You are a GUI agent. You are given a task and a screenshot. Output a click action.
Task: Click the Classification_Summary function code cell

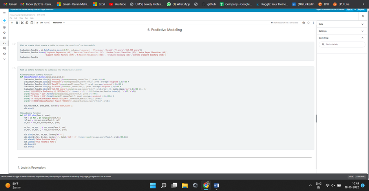pos(165,108)
